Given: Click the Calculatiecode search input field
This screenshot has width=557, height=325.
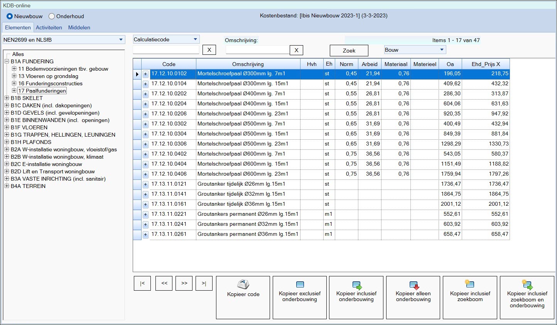Looking at the screenshot, I should [x=166, y=50].
